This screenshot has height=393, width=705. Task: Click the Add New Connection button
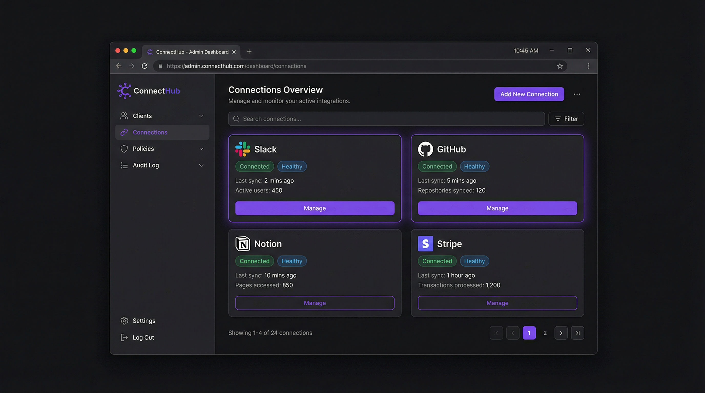529,94
